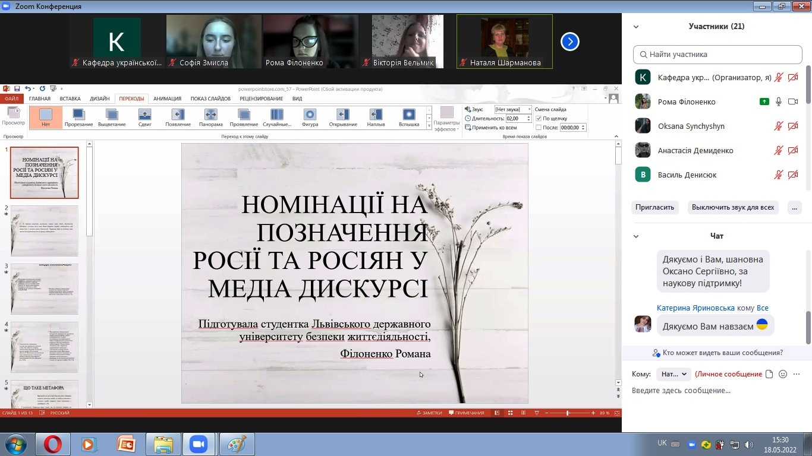Click camera icon for Рома Філоненко
The image size is (812, 456).
pos(793,102)
